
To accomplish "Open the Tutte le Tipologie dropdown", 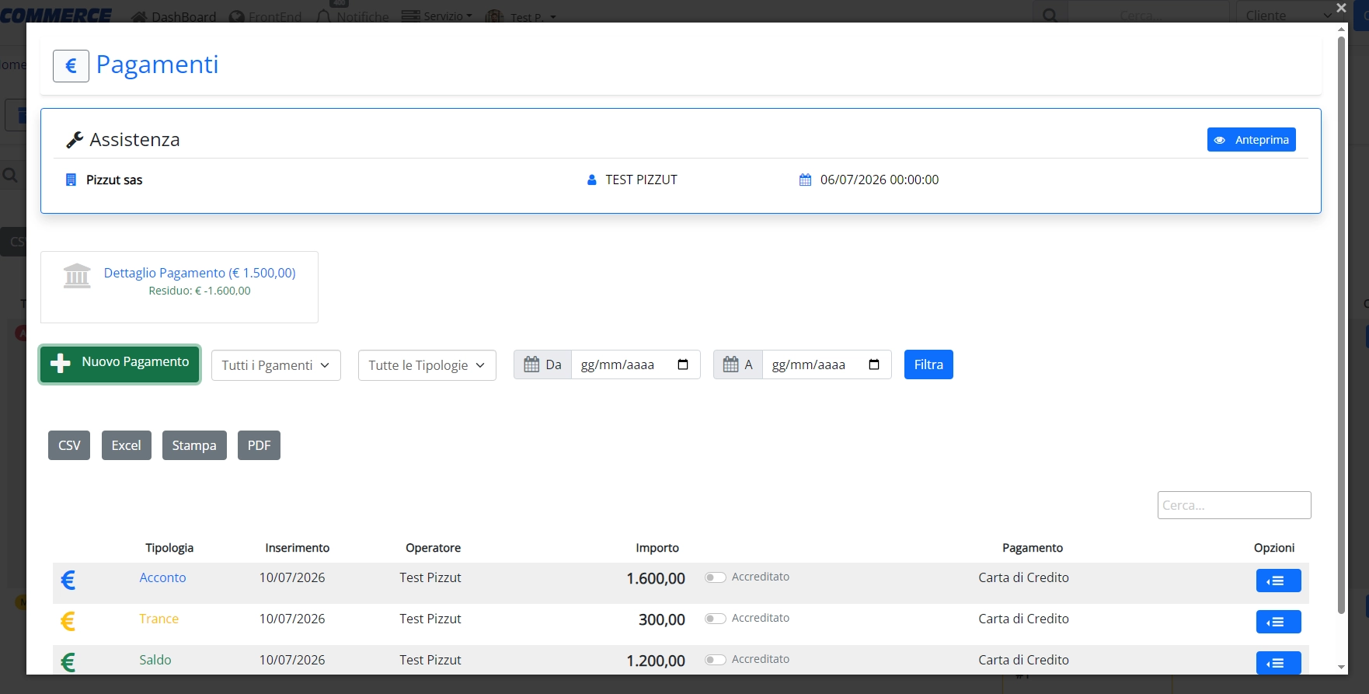I will (x=427, y=365).
